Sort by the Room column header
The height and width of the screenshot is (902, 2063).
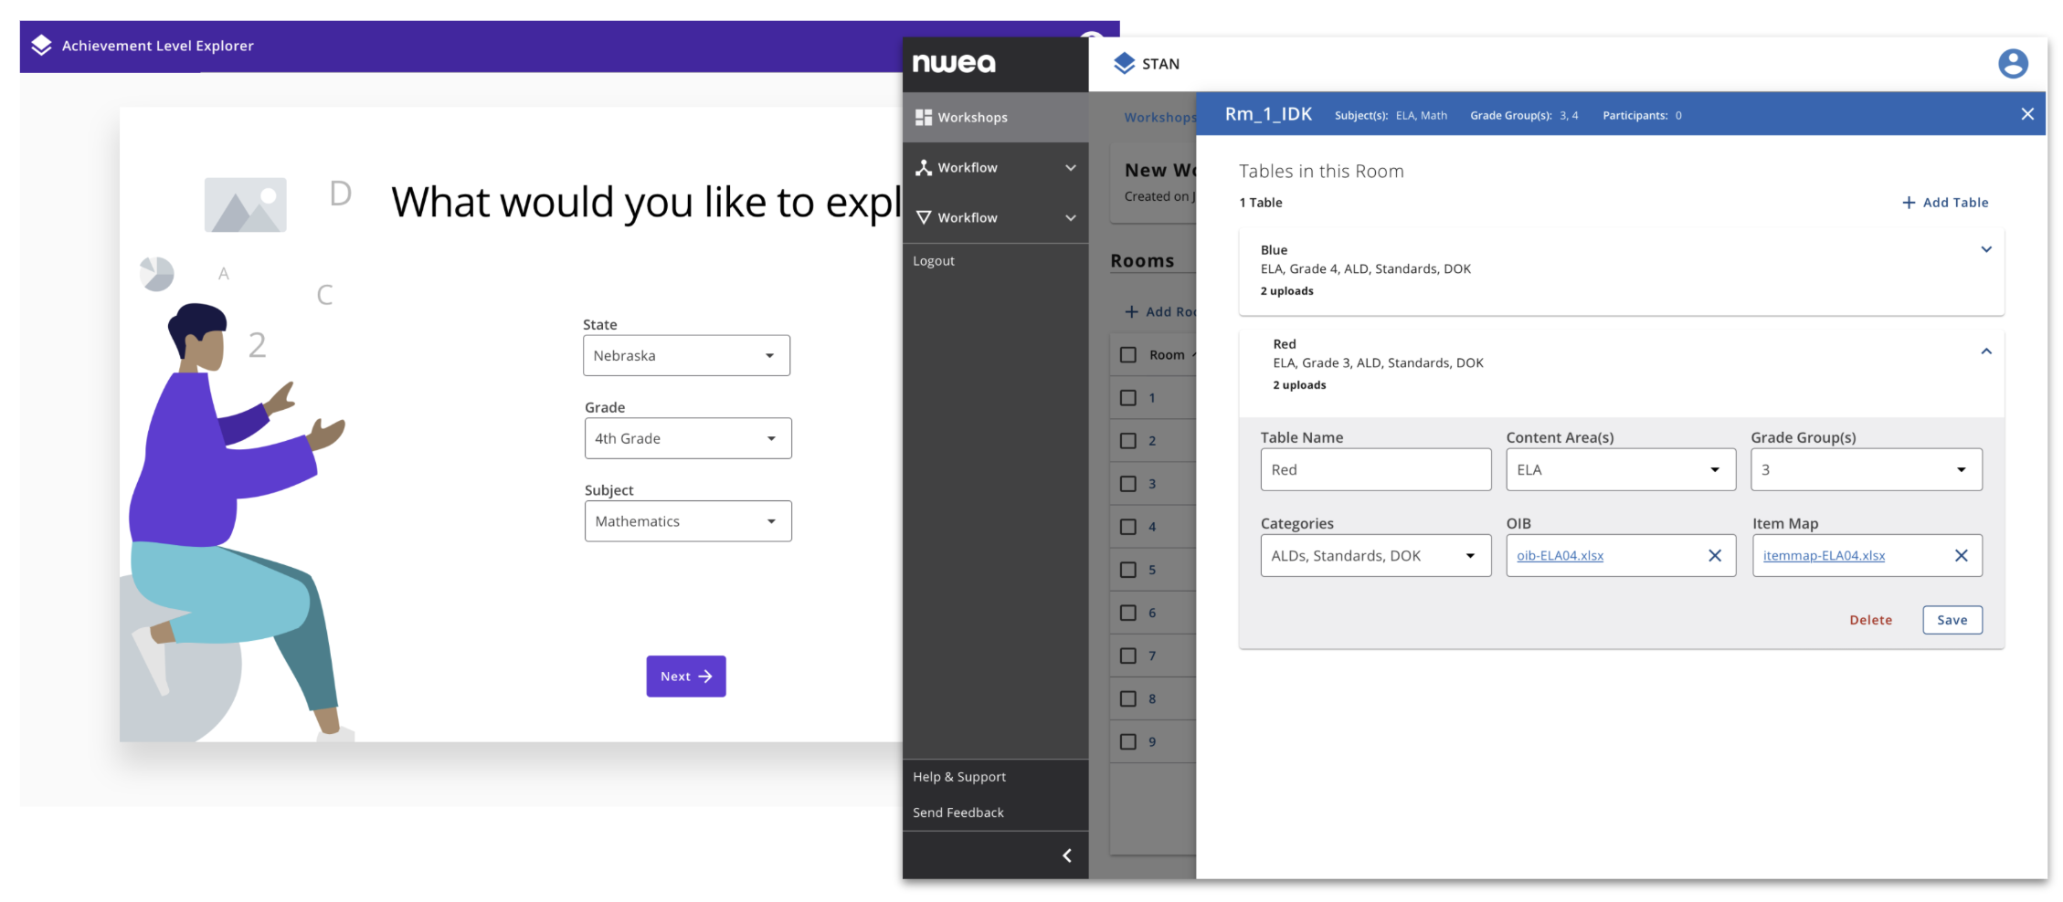click(x=1167, y=355)
